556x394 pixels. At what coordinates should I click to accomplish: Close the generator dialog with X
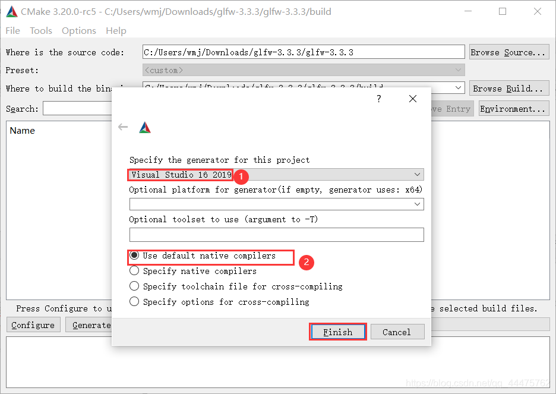coord(413,99)
